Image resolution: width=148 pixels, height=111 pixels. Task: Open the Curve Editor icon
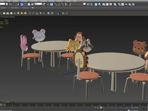pyautogui.click(x=107, y=4)
